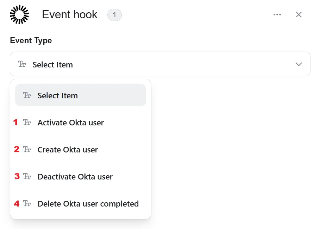Image resolution: width=320 pixels, height=229 pixels.
Task: Click text icon beside Activate Okta user
Action: [x=27, y=122]
